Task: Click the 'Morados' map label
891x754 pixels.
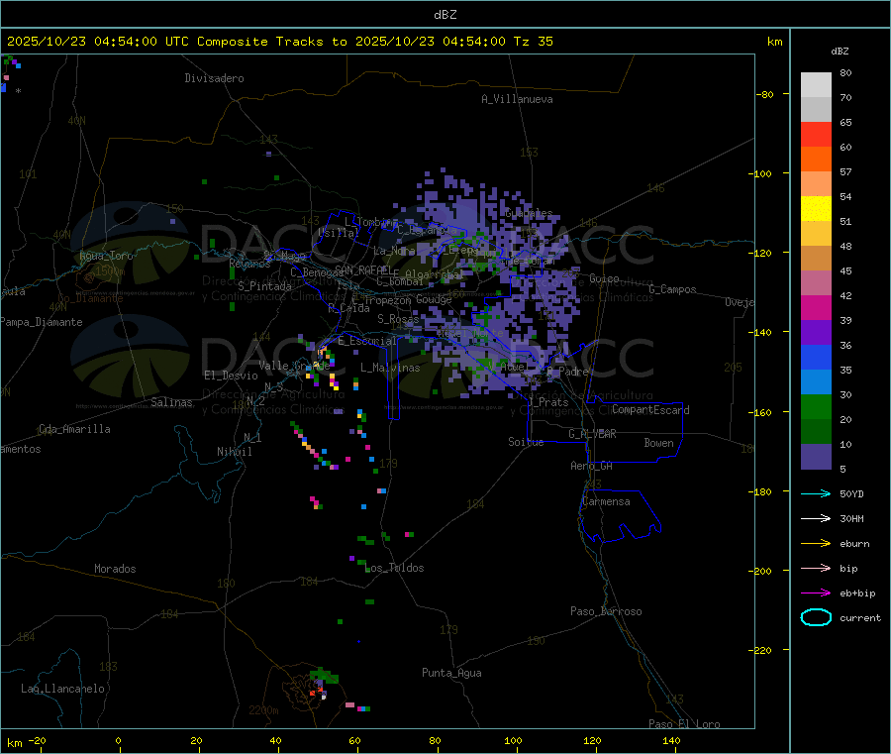Action: pos(115,569)
